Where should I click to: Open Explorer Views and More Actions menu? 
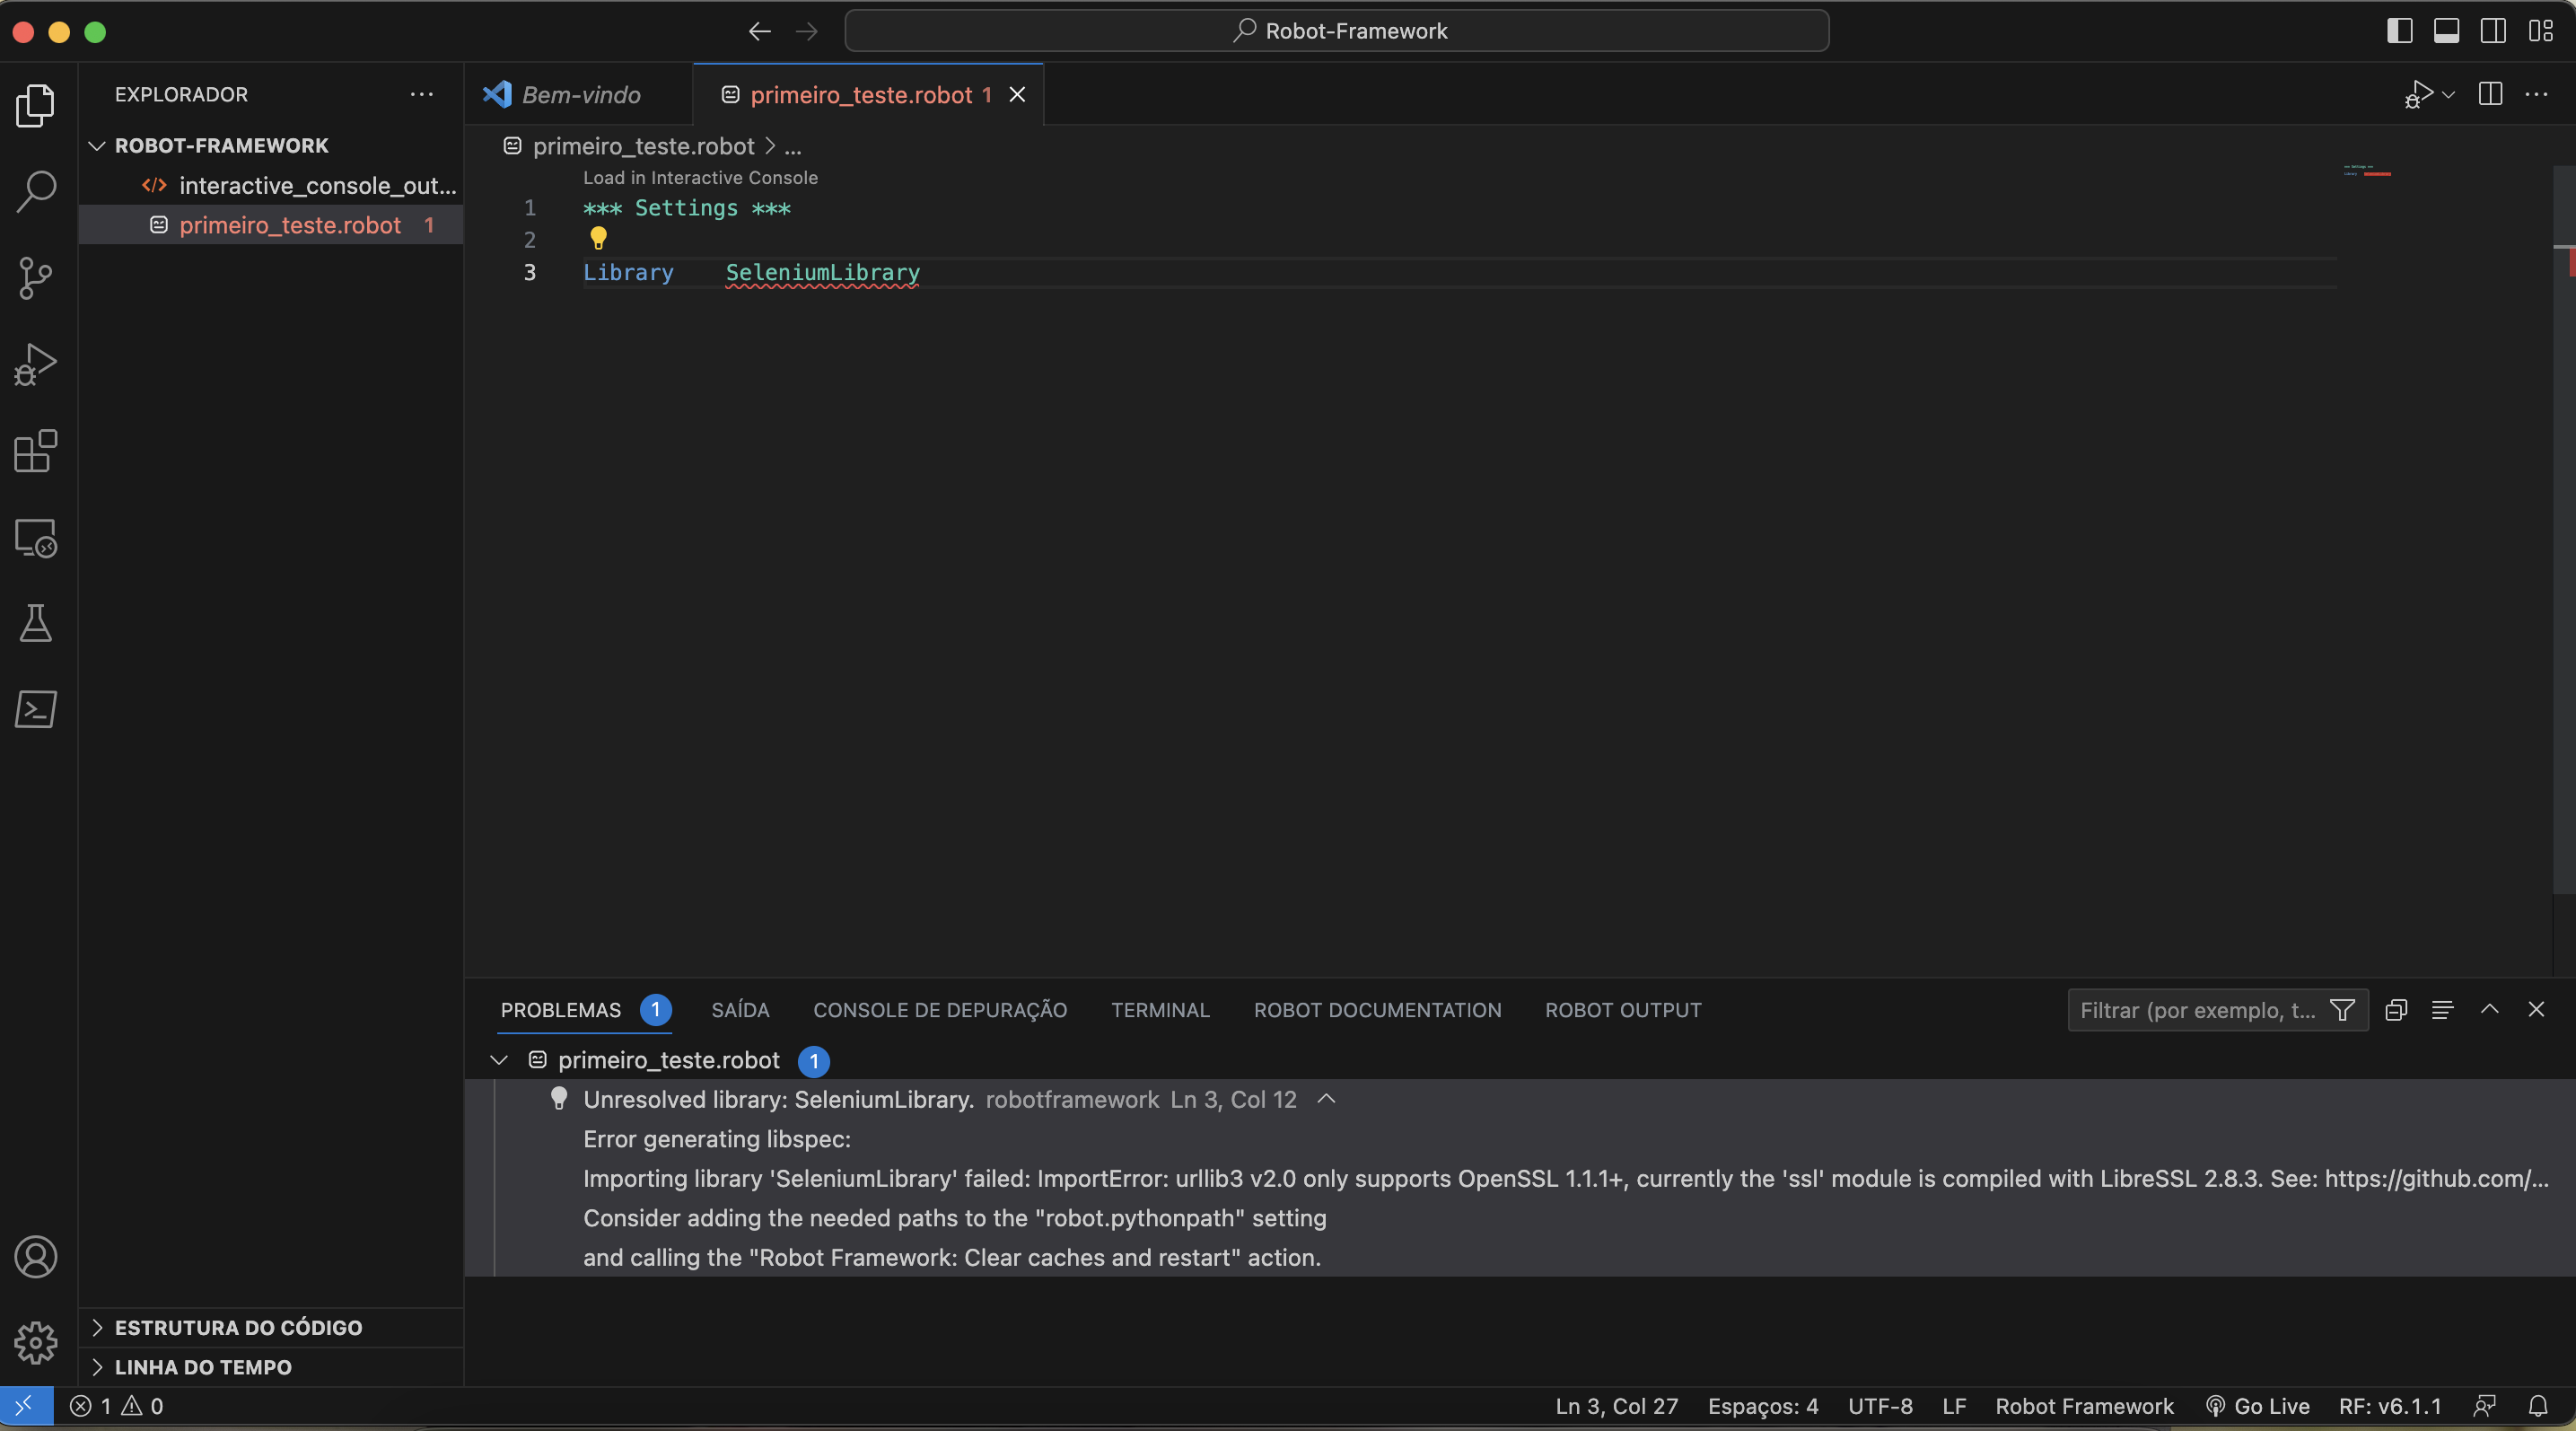click(x=422, y=94)
